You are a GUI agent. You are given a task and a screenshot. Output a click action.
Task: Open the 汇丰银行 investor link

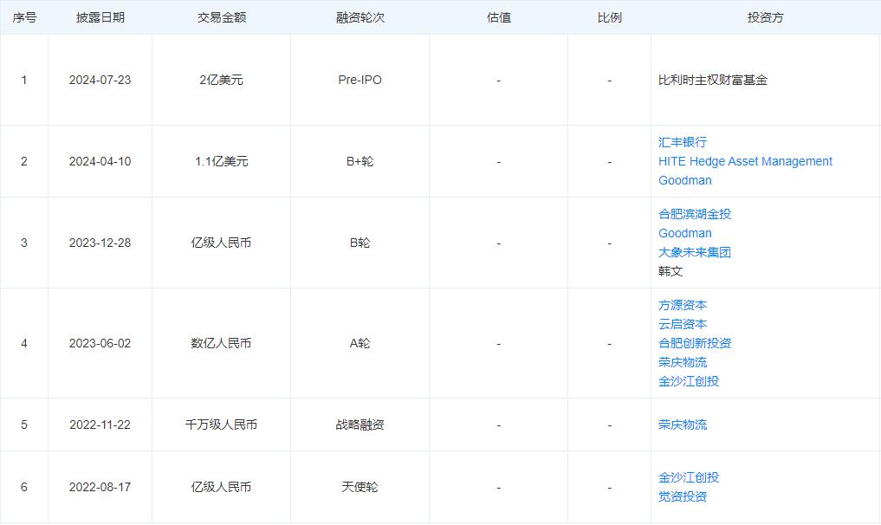pos(683,142)
